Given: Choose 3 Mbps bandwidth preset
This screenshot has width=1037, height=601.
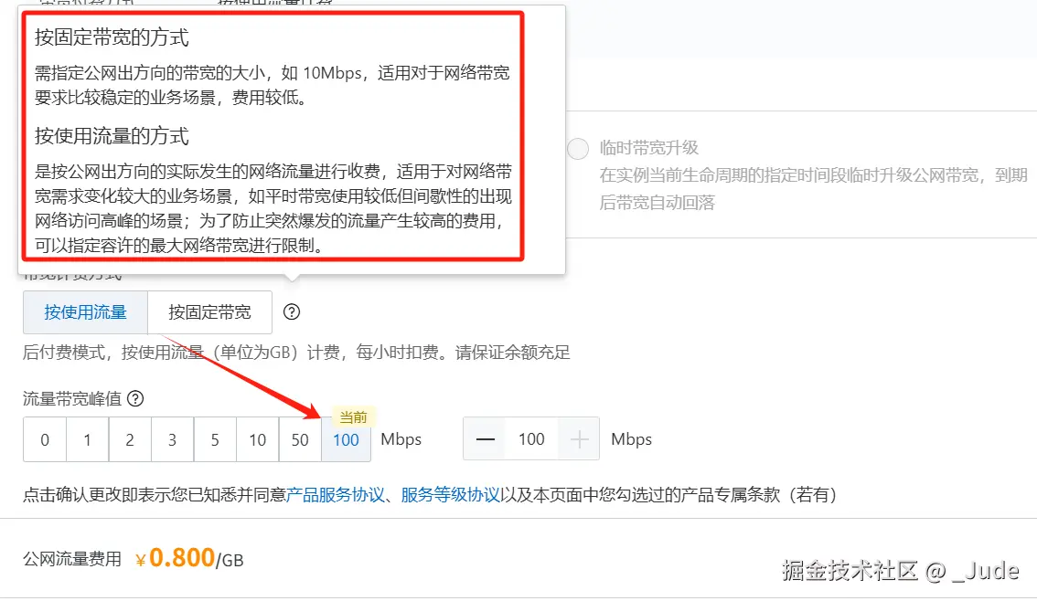Looking at the screenshot, I should click(x=173, y=440).
